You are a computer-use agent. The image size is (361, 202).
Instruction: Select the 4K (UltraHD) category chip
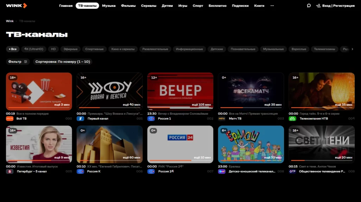point(34,49)
